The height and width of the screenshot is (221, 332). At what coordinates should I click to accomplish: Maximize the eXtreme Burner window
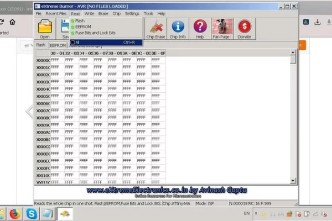pyautogui.click(x=287, y=6)
